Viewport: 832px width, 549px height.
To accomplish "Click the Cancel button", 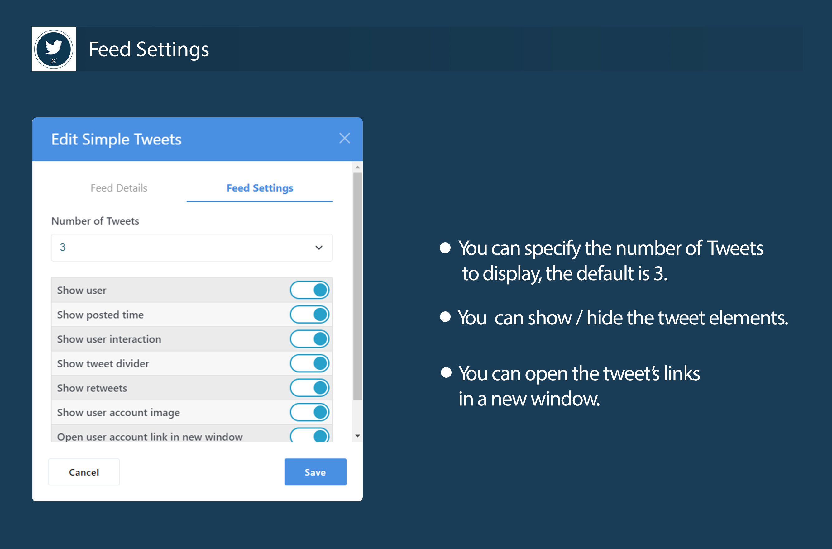I will pos(84,472).
